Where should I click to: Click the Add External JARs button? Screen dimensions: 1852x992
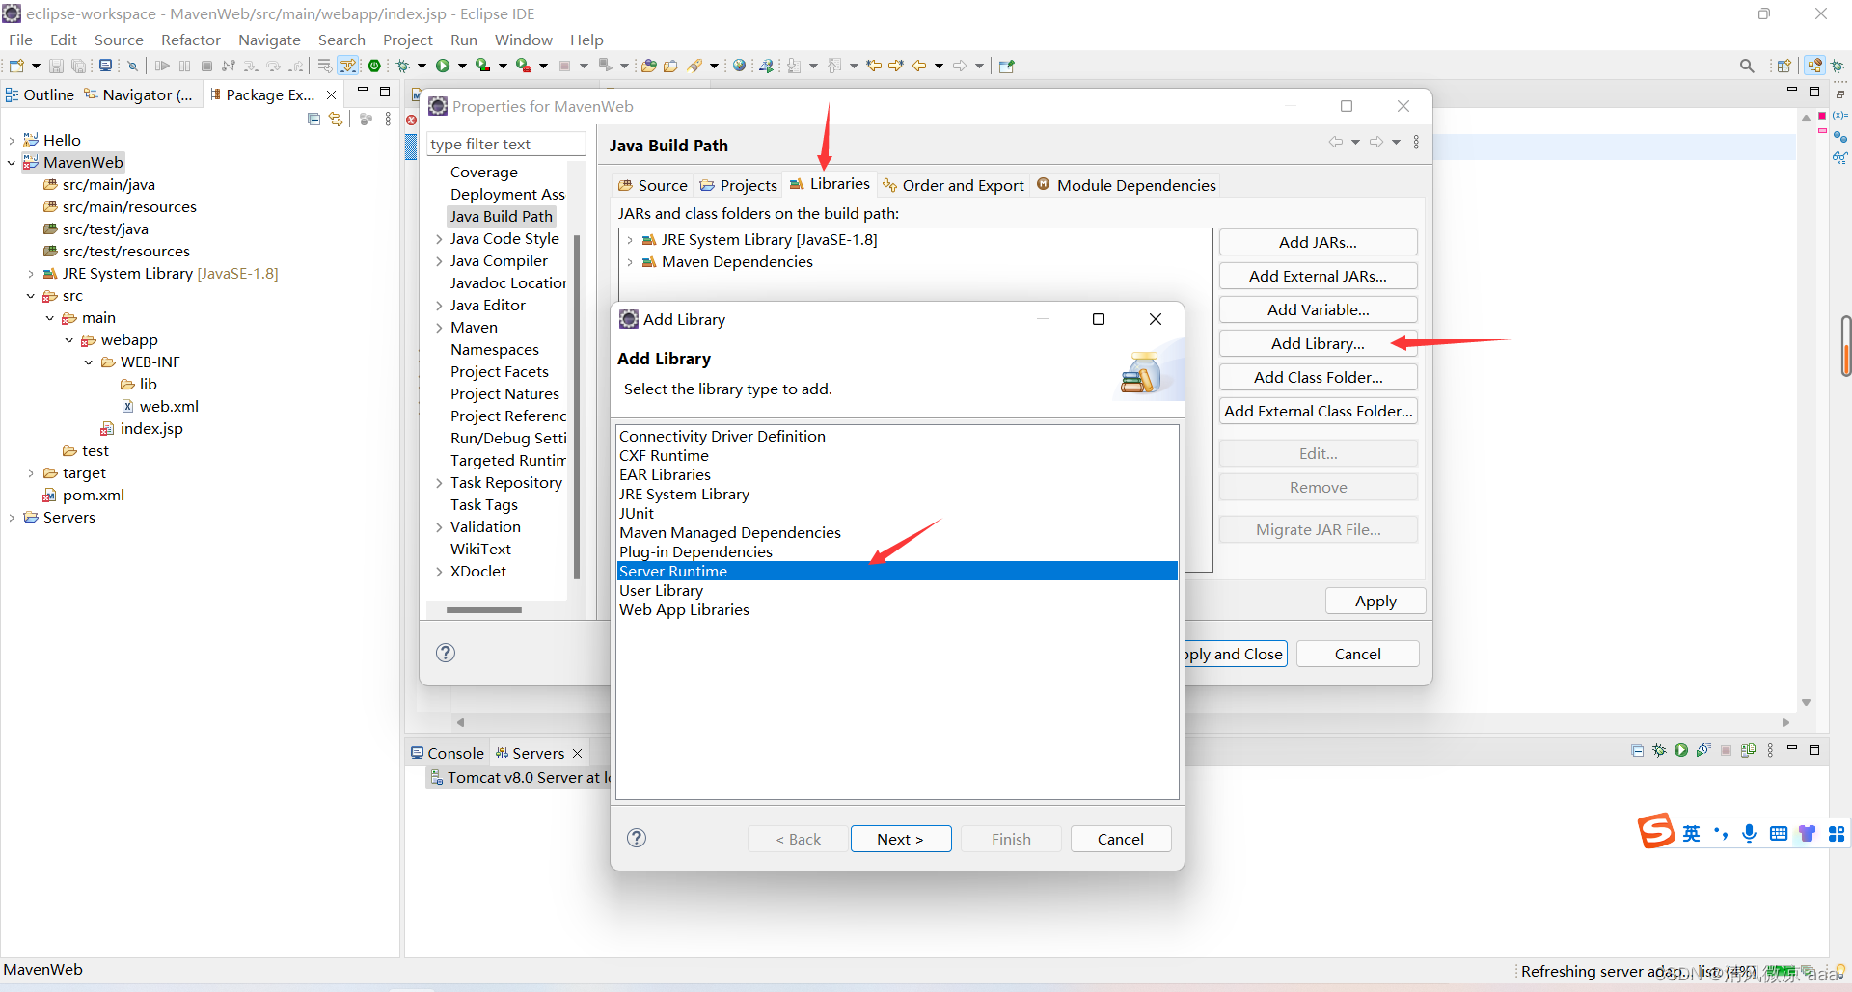pyautogui.click(x=1318, y=276)
